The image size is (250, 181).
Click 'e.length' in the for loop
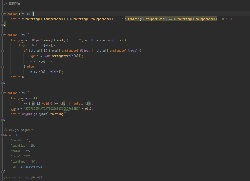click(x=110, y=40)
